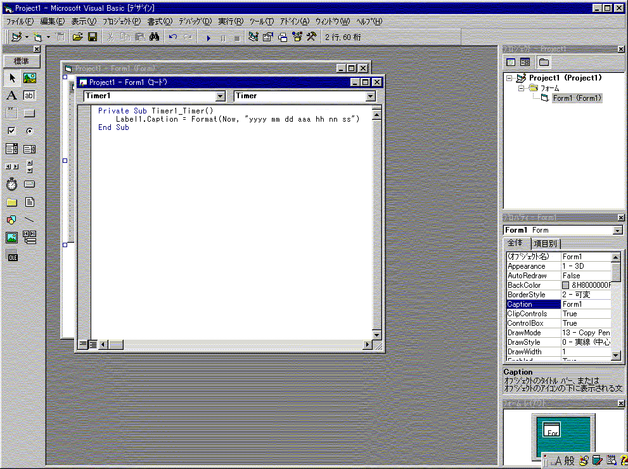Select the horizontal scrollbar control tool
Screen dimensions: 628x469
click(x=12, y=166)
